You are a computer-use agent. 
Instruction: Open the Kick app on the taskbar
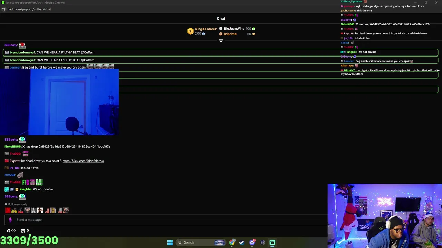(272, 242)
